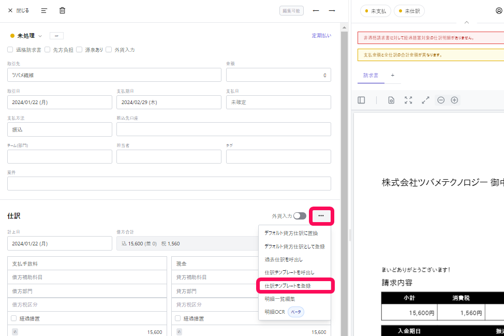This screenshot has height=336, width=504.
Task: Click the 借方補助科目 field
Action: (87, 277)
